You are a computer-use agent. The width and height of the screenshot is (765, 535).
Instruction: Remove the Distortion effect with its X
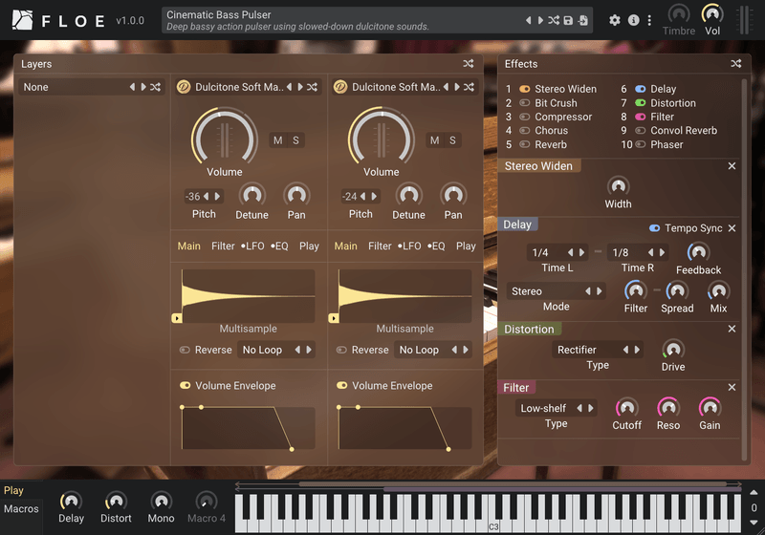coord(732,329)
